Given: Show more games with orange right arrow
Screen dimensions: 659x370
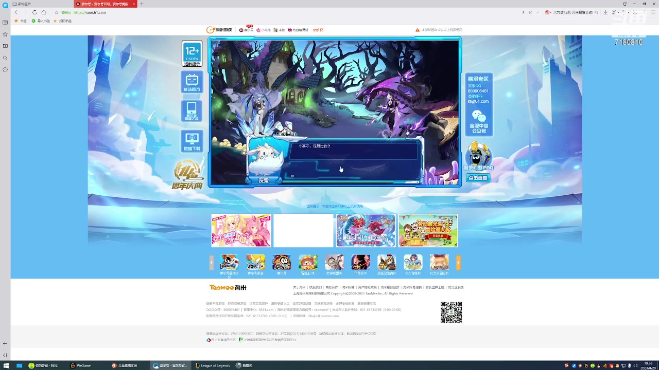Looking at the screenshot, I should (x=458, y=263).
